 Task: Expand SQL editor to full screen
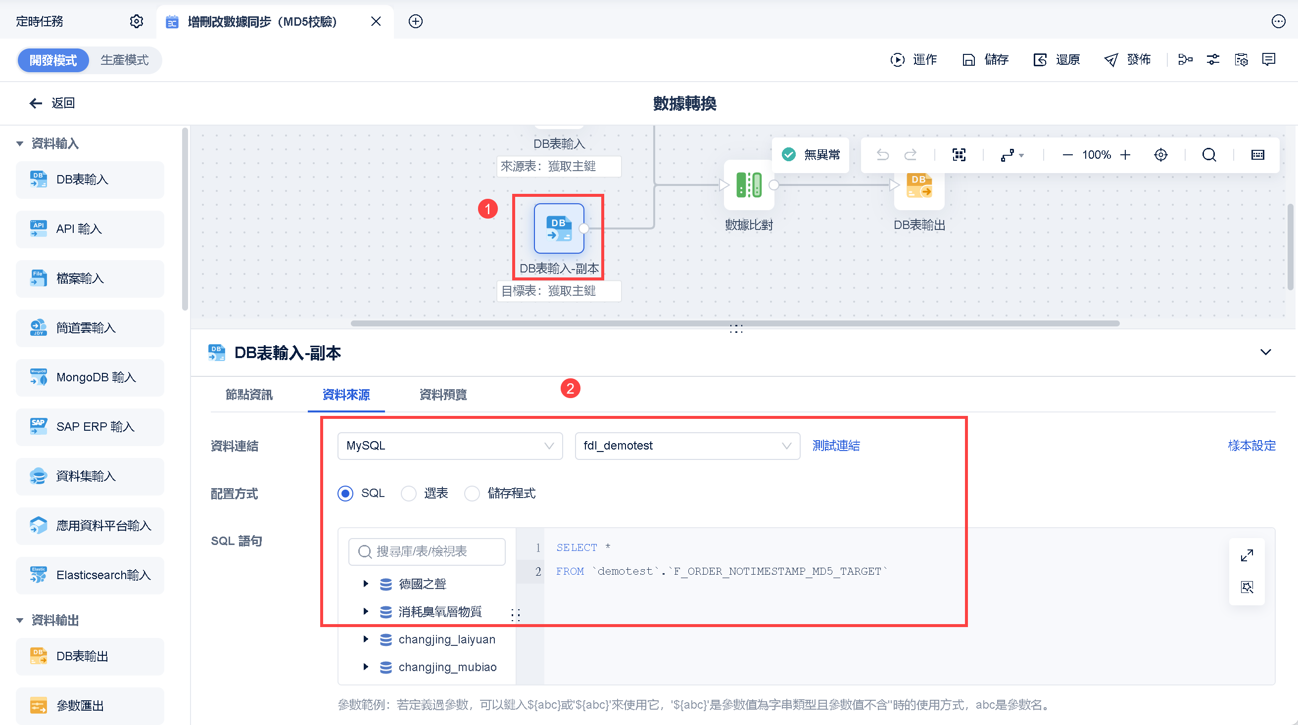coord(1247,555)
